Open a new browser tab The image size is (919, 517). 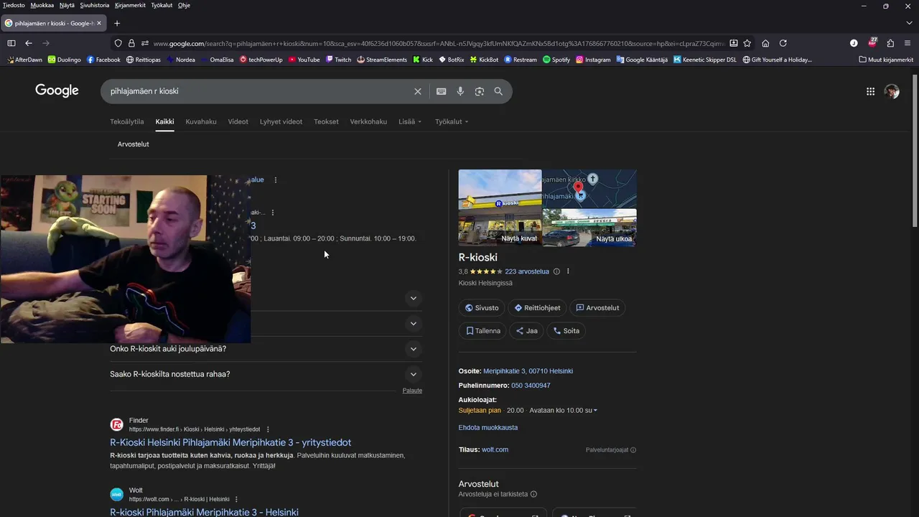(117, 23)
